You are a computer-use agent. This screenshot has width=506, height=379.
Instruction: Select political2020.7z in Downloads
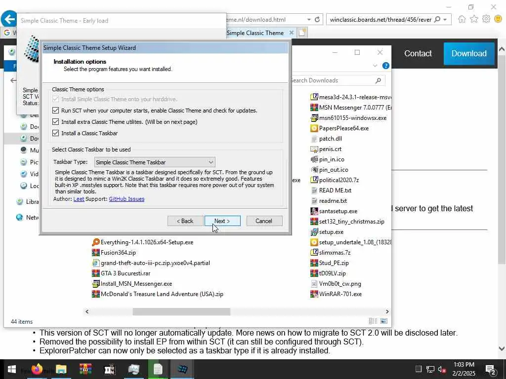click(x=335, y=180)
